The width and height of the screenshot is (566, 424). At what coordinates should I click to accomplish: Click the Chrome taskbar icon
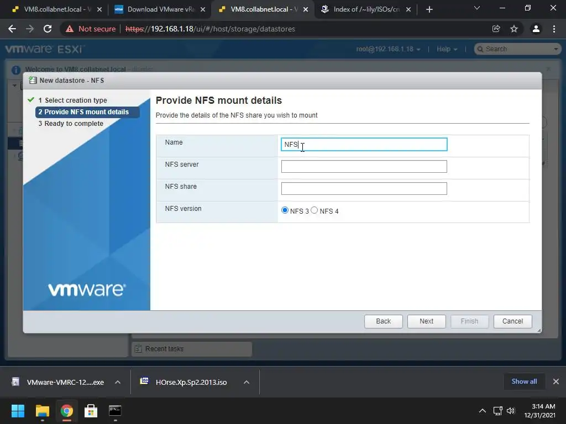tap(67, 411)
